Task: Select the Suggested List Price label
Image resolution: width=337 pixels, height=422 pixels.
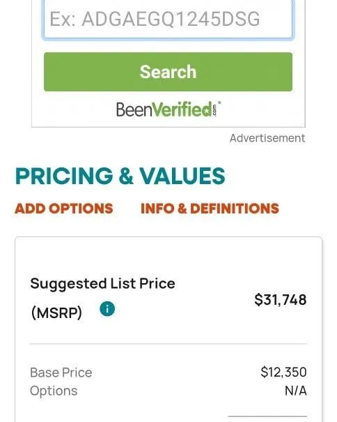Action: [x=102, y=284]
